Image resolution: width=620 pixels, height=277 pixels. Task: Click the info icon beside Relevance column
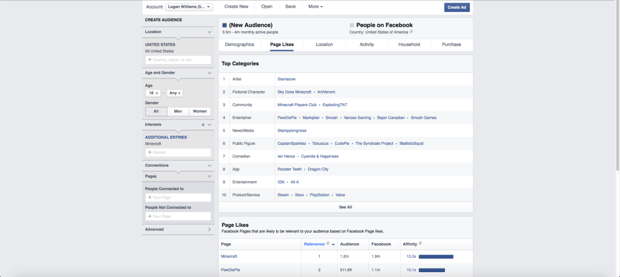tap(328, 244)
